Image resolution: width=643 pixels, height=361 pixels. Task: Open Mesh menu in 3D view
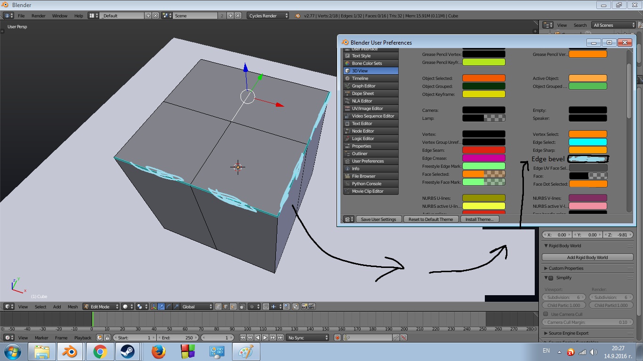click(x=72, y=306)
